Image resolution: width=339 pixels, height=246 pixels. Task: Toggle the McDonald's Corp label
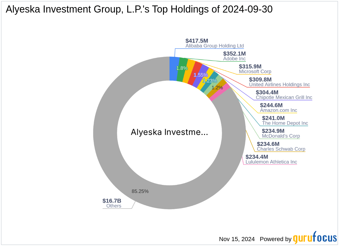pyautogui.click(x=280, y=136)
